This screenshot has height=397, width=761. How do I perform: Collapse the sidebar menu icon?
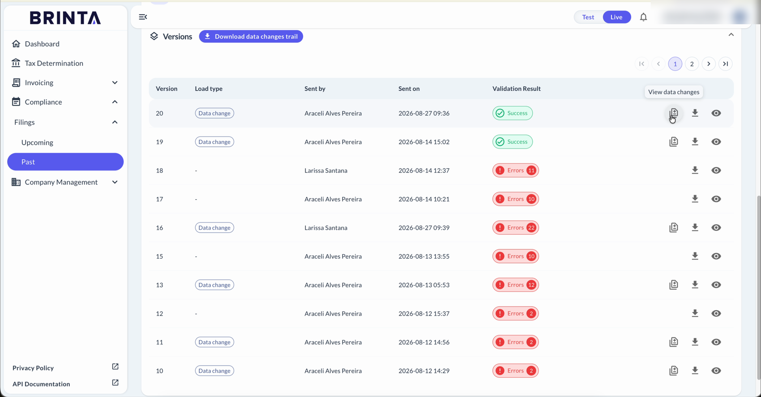143,17
